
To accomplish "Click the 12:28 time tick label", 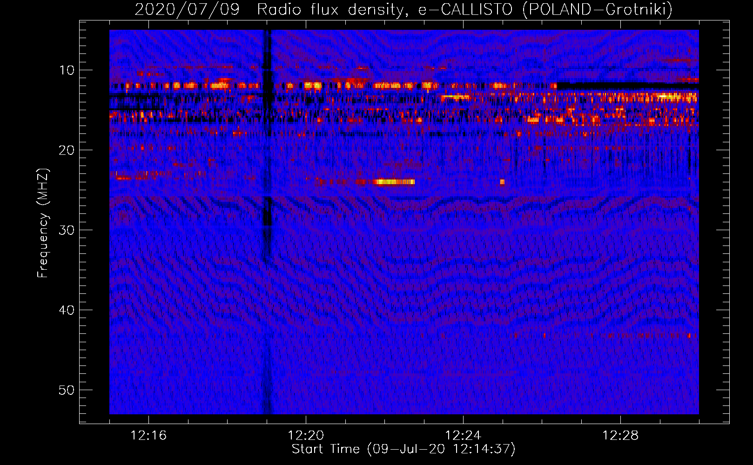I will click(620, 436).
